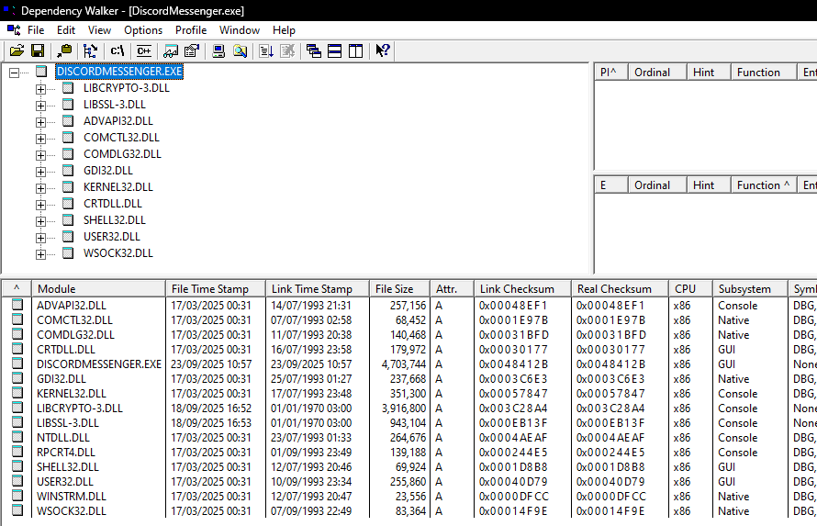Screen dimensions: 817x526
Task: Click the Tile Vertically toolbar icon
Action: (355, 51)
